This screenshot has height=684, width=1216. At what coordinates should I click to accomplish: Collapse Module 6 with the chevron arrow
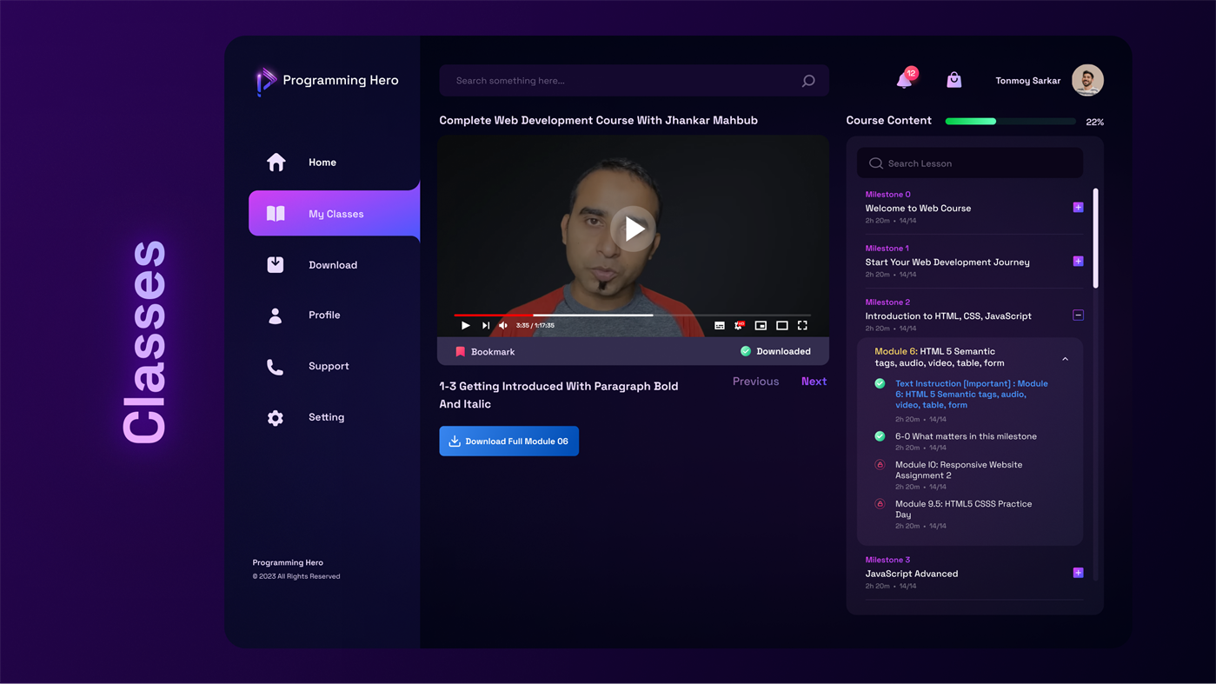pos(1065,358)
